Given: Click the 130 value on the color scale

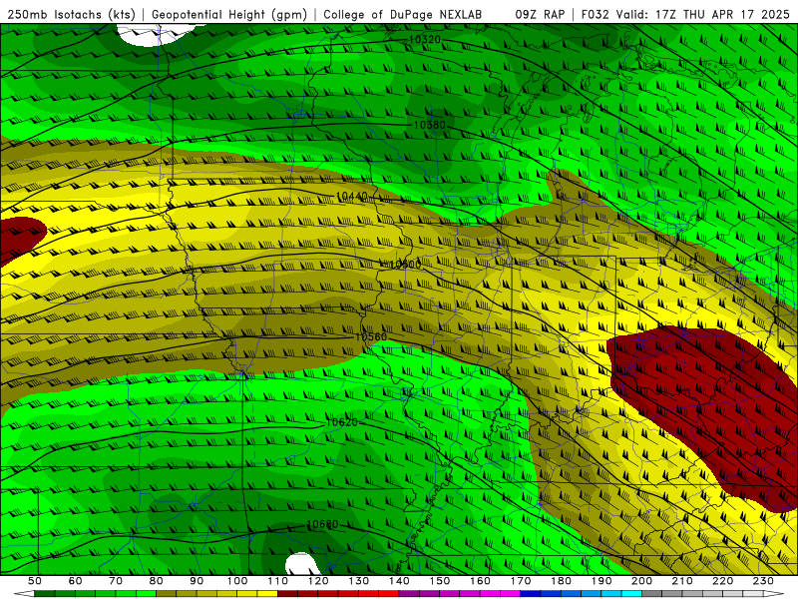Looking at the screenshot, I should coord(359,581).
